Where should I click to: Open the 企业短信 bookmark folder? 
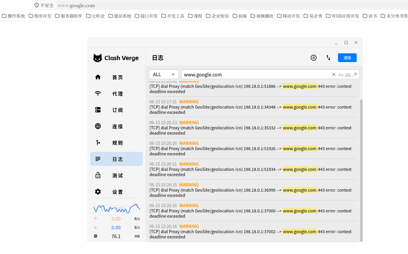pyautogui.click(x=217, y=16)
